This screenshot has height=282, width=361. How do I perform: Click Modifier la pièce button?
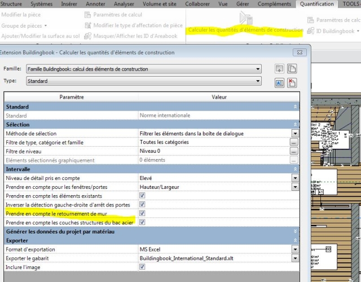coord(21,15)
